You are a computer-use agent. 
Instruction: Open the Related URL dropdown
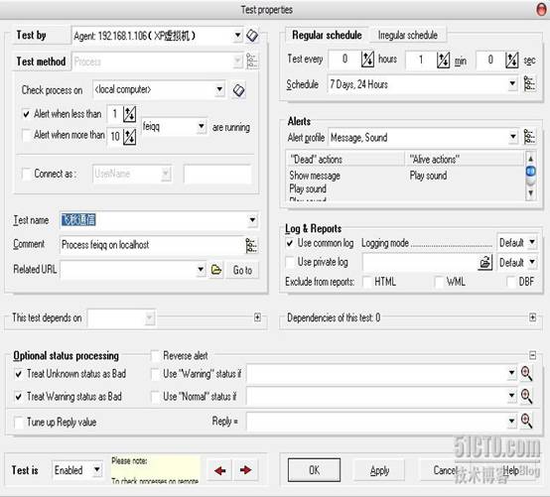(x=201, y=270)
